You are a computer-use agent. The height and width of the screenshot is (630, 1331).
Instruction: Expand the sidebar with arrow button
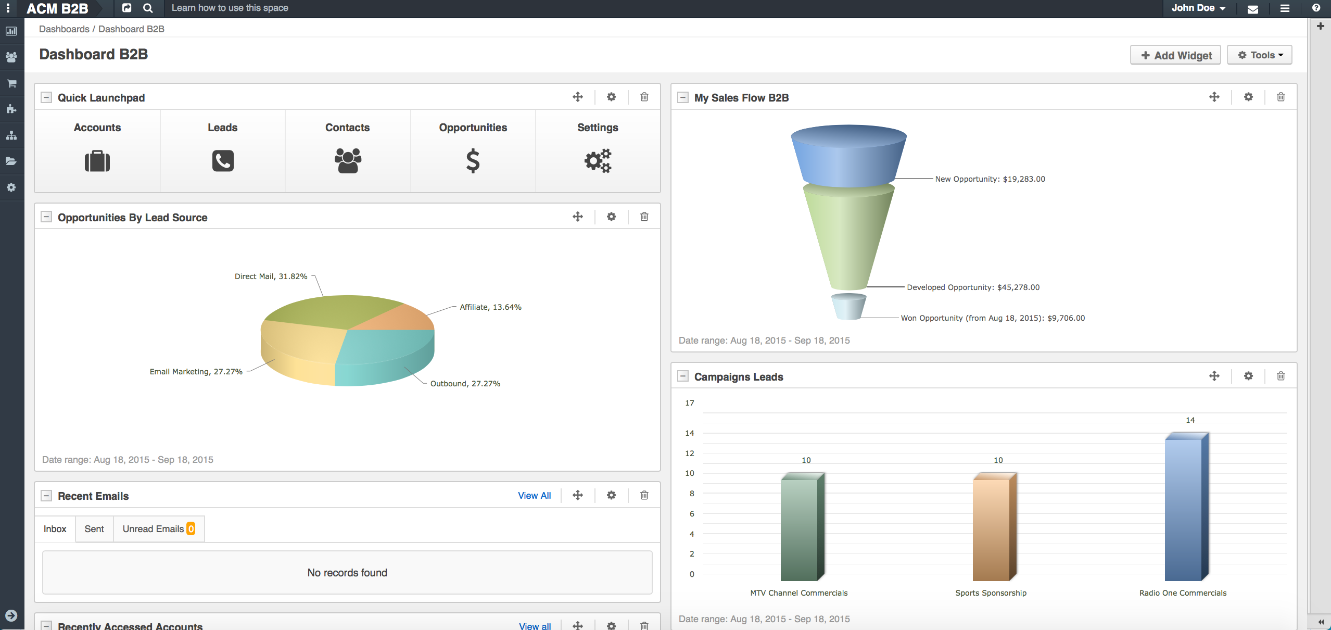click(11, 615)
